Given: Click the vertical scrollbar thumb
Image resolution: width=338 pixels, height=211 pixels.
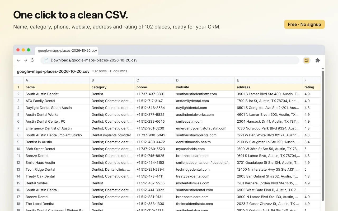Looking at the screenshot, I should (323, 136).
